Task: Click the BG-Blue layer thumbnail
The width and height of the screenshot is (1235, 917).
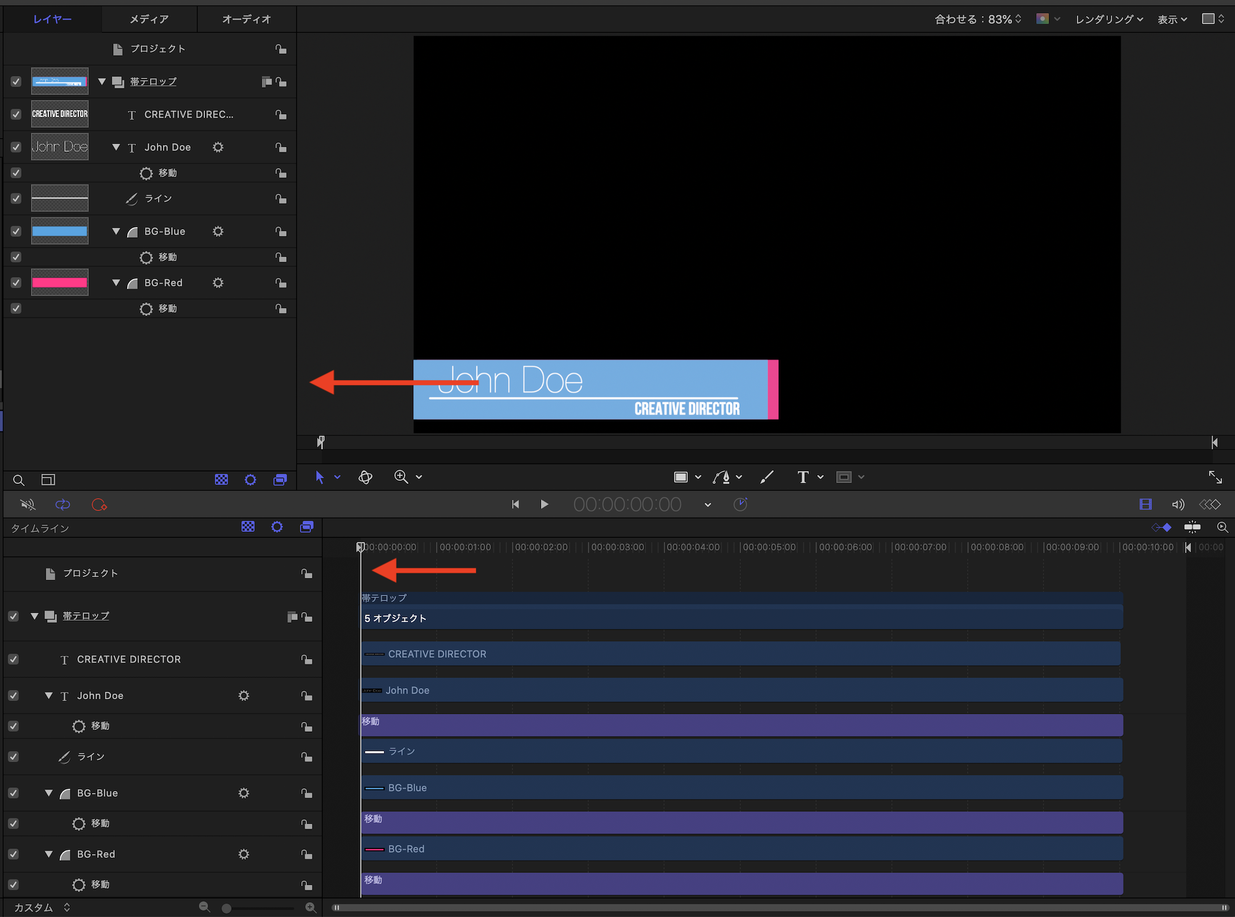Action: click(60, 231)
